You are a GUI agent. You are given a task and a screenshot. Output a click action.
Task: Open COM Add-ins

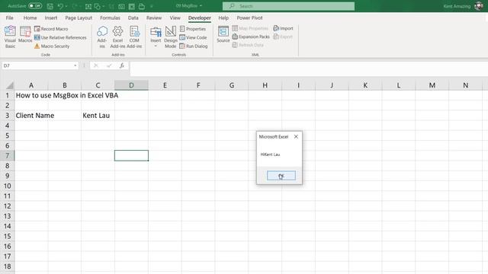(x=134, y=37)
